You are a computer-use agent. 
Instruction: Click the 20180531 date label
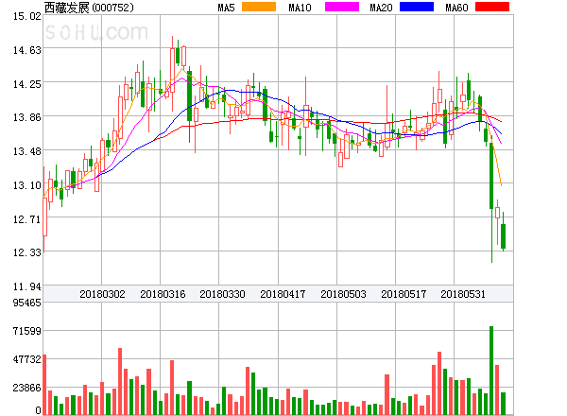463,294
